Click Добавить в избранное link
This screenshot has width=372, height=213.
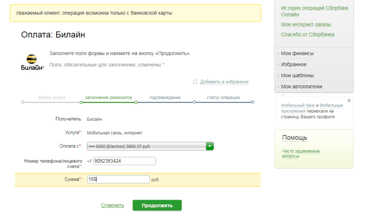tap(224, 82)
